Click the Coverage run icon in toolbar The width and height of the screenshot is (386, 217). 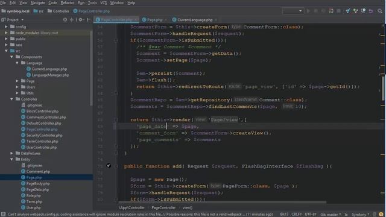point(323,11)
